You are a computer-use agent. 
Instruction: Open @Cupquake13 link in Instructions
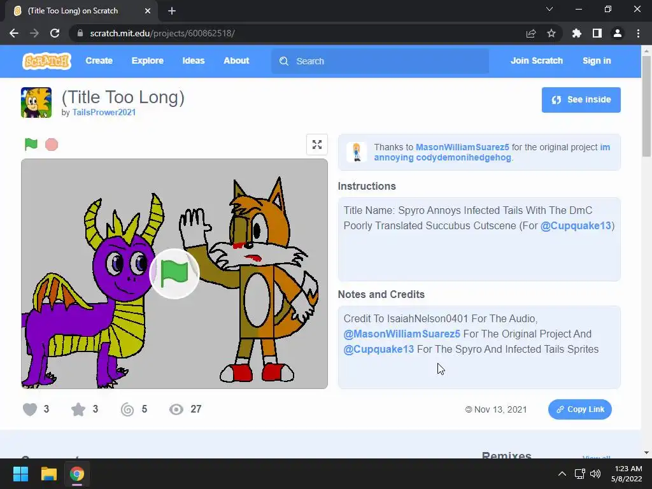pyautogui.click(x=576, y=225)
